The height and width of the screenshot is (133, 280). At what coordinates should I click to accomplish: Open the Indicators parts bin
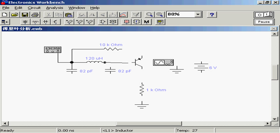127,22
